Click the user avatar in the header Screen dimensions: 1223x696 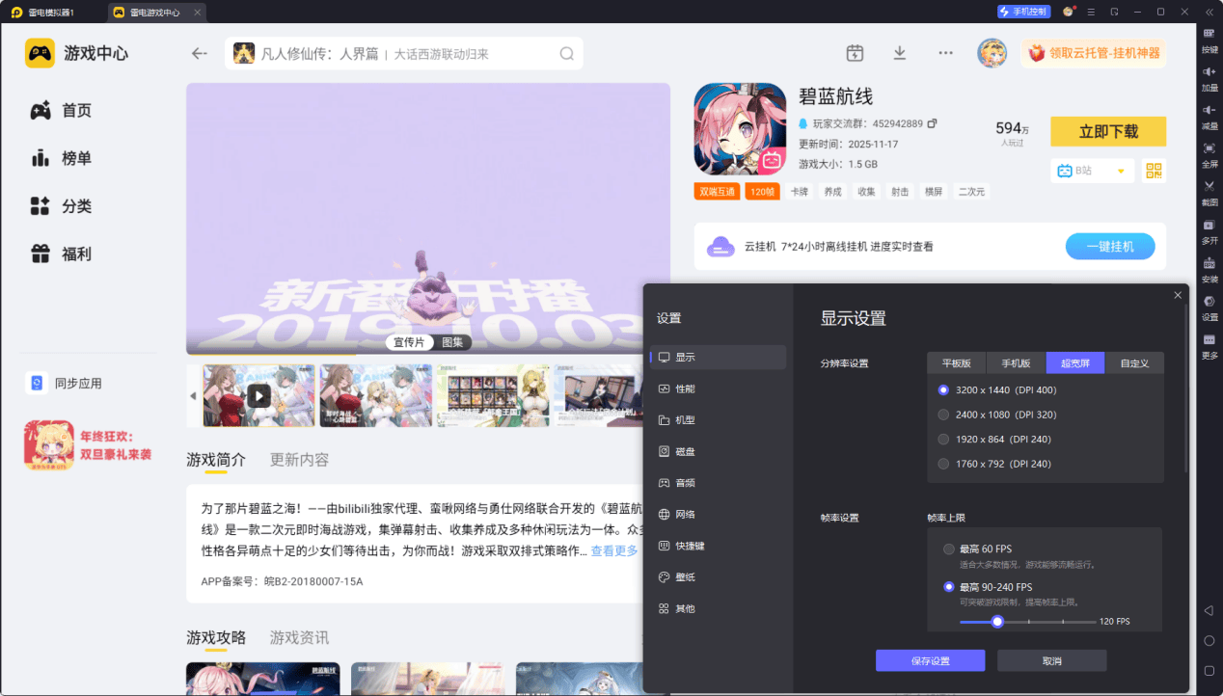point(992,53)
